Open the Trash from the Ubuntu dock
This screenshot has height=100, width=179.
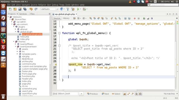coord(3,97)
